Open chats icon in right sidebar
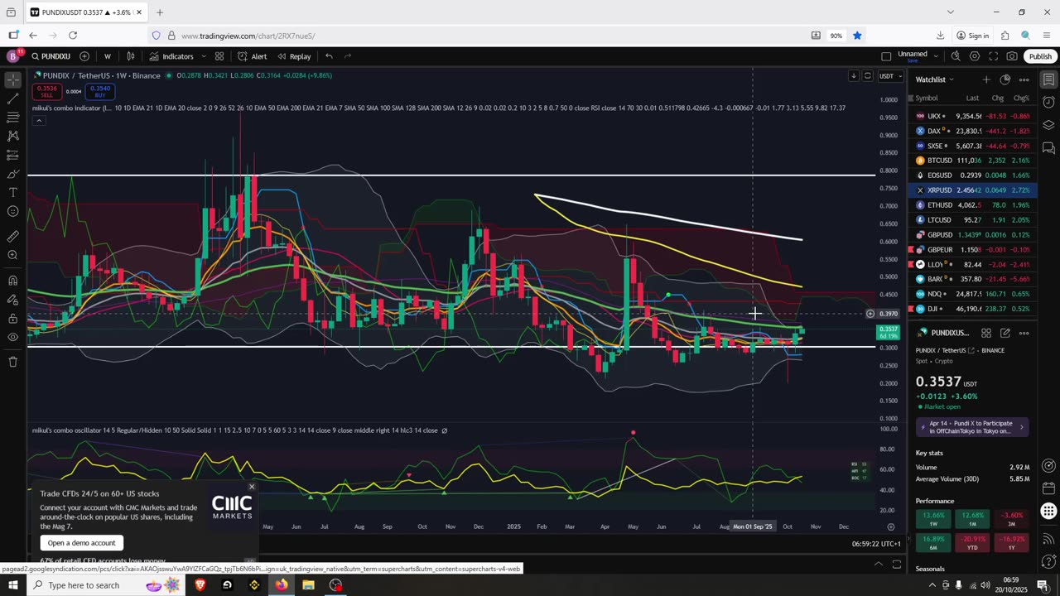 pyautogui.click(x=1048, y=148)
